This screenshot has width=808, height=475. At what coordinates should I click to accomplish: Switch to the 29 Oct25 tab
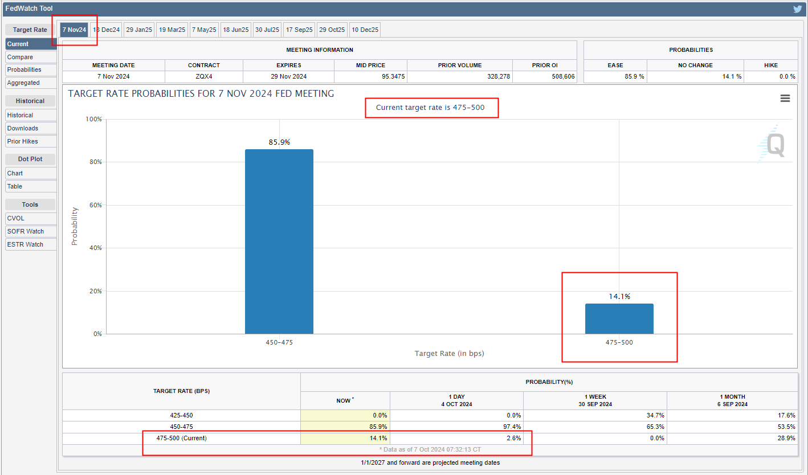[x=332, y=30]
